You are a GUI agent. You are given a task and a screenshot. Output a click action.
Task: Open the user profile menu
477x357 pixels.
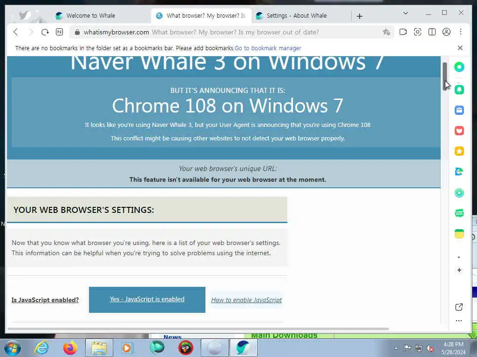(x=446, y=32)
